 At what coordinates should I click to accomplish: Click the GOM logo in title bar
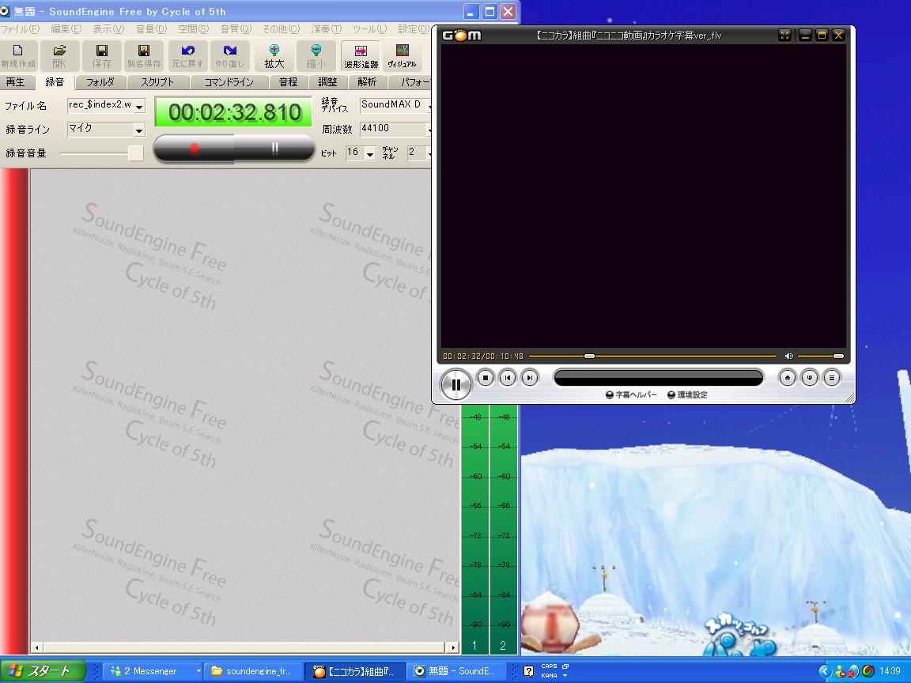[462, 36]
